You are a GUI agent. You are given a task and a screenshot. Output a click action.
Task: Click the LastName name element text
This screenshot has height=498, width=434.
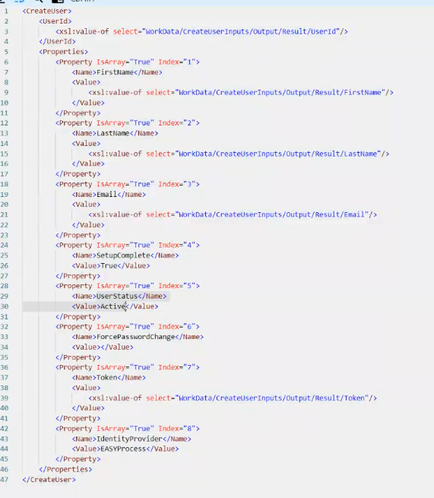point(113,133)
